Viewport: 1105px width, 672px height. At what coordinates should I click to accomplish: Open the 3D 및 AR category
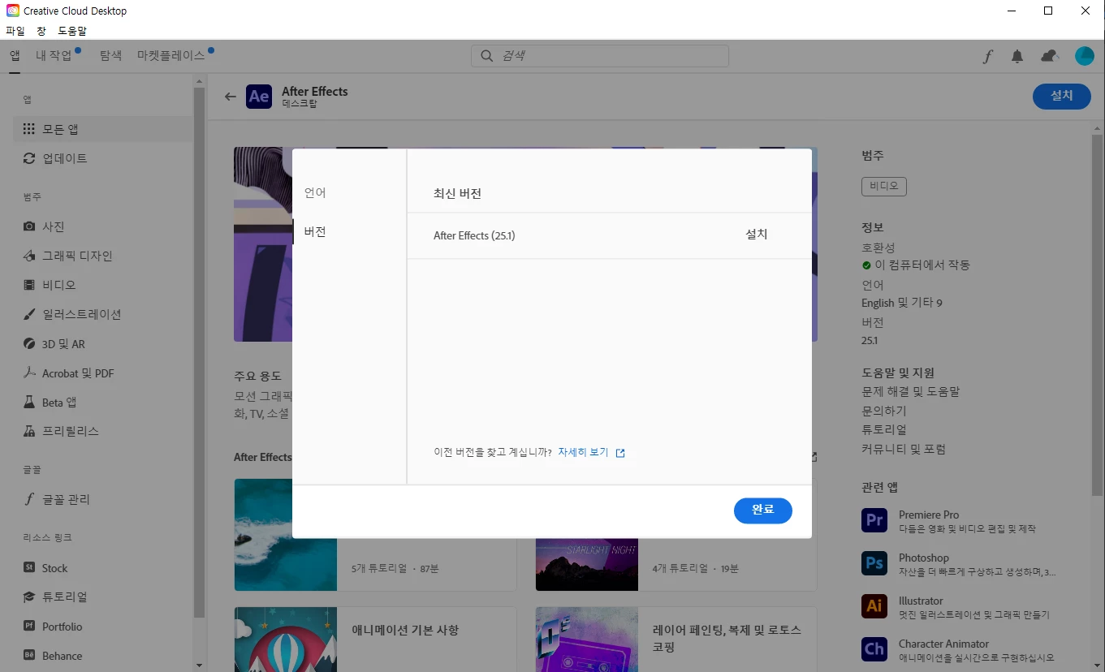[102, 344]
